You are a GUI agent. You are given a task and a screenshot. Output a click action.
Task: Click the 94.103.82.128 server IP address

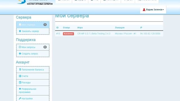point(150,34)
